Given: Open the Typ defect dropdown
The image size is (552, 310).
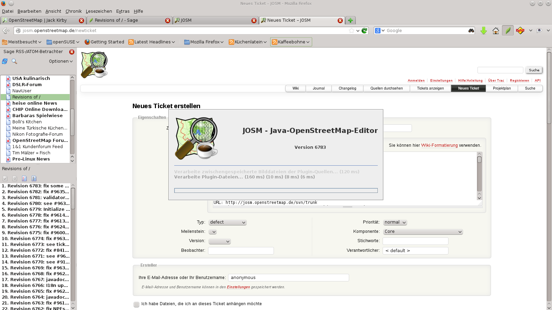Looking at the screenshot, I should coord(227,223).
